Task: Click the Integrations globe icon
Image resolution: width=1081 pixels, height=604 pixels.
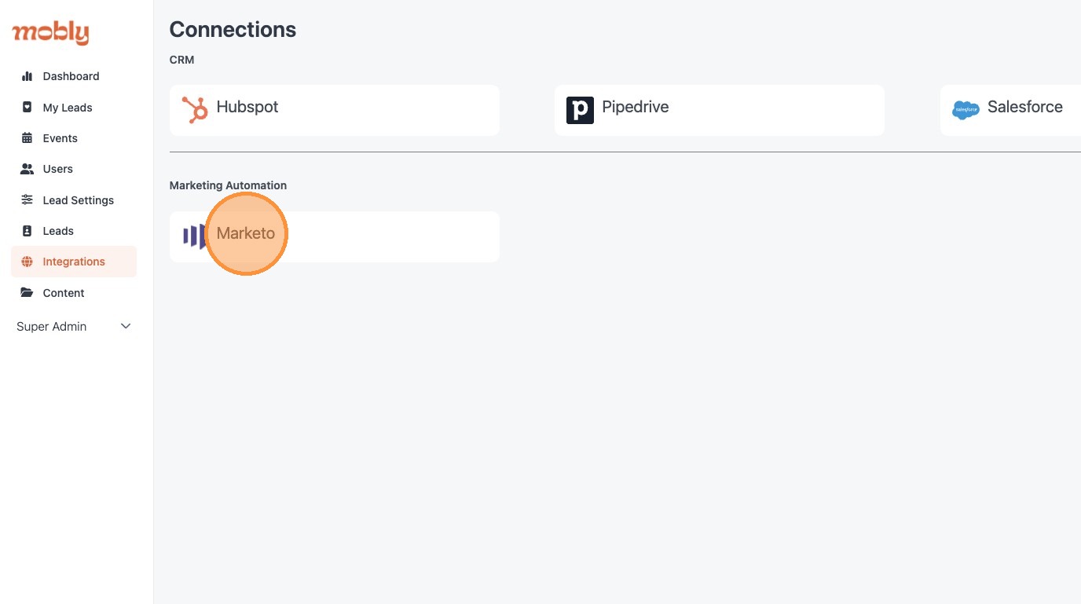Action: pos(27,262)
